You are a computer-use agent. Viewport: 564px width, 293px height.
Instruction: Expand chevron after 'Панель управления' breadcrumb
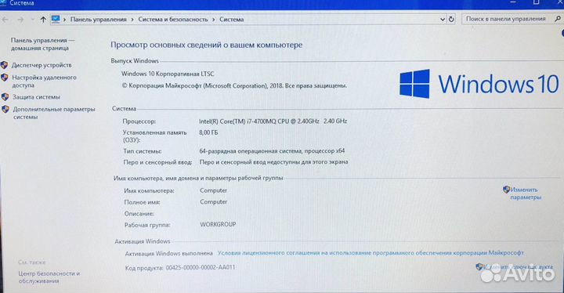click(x=132, y=20)
